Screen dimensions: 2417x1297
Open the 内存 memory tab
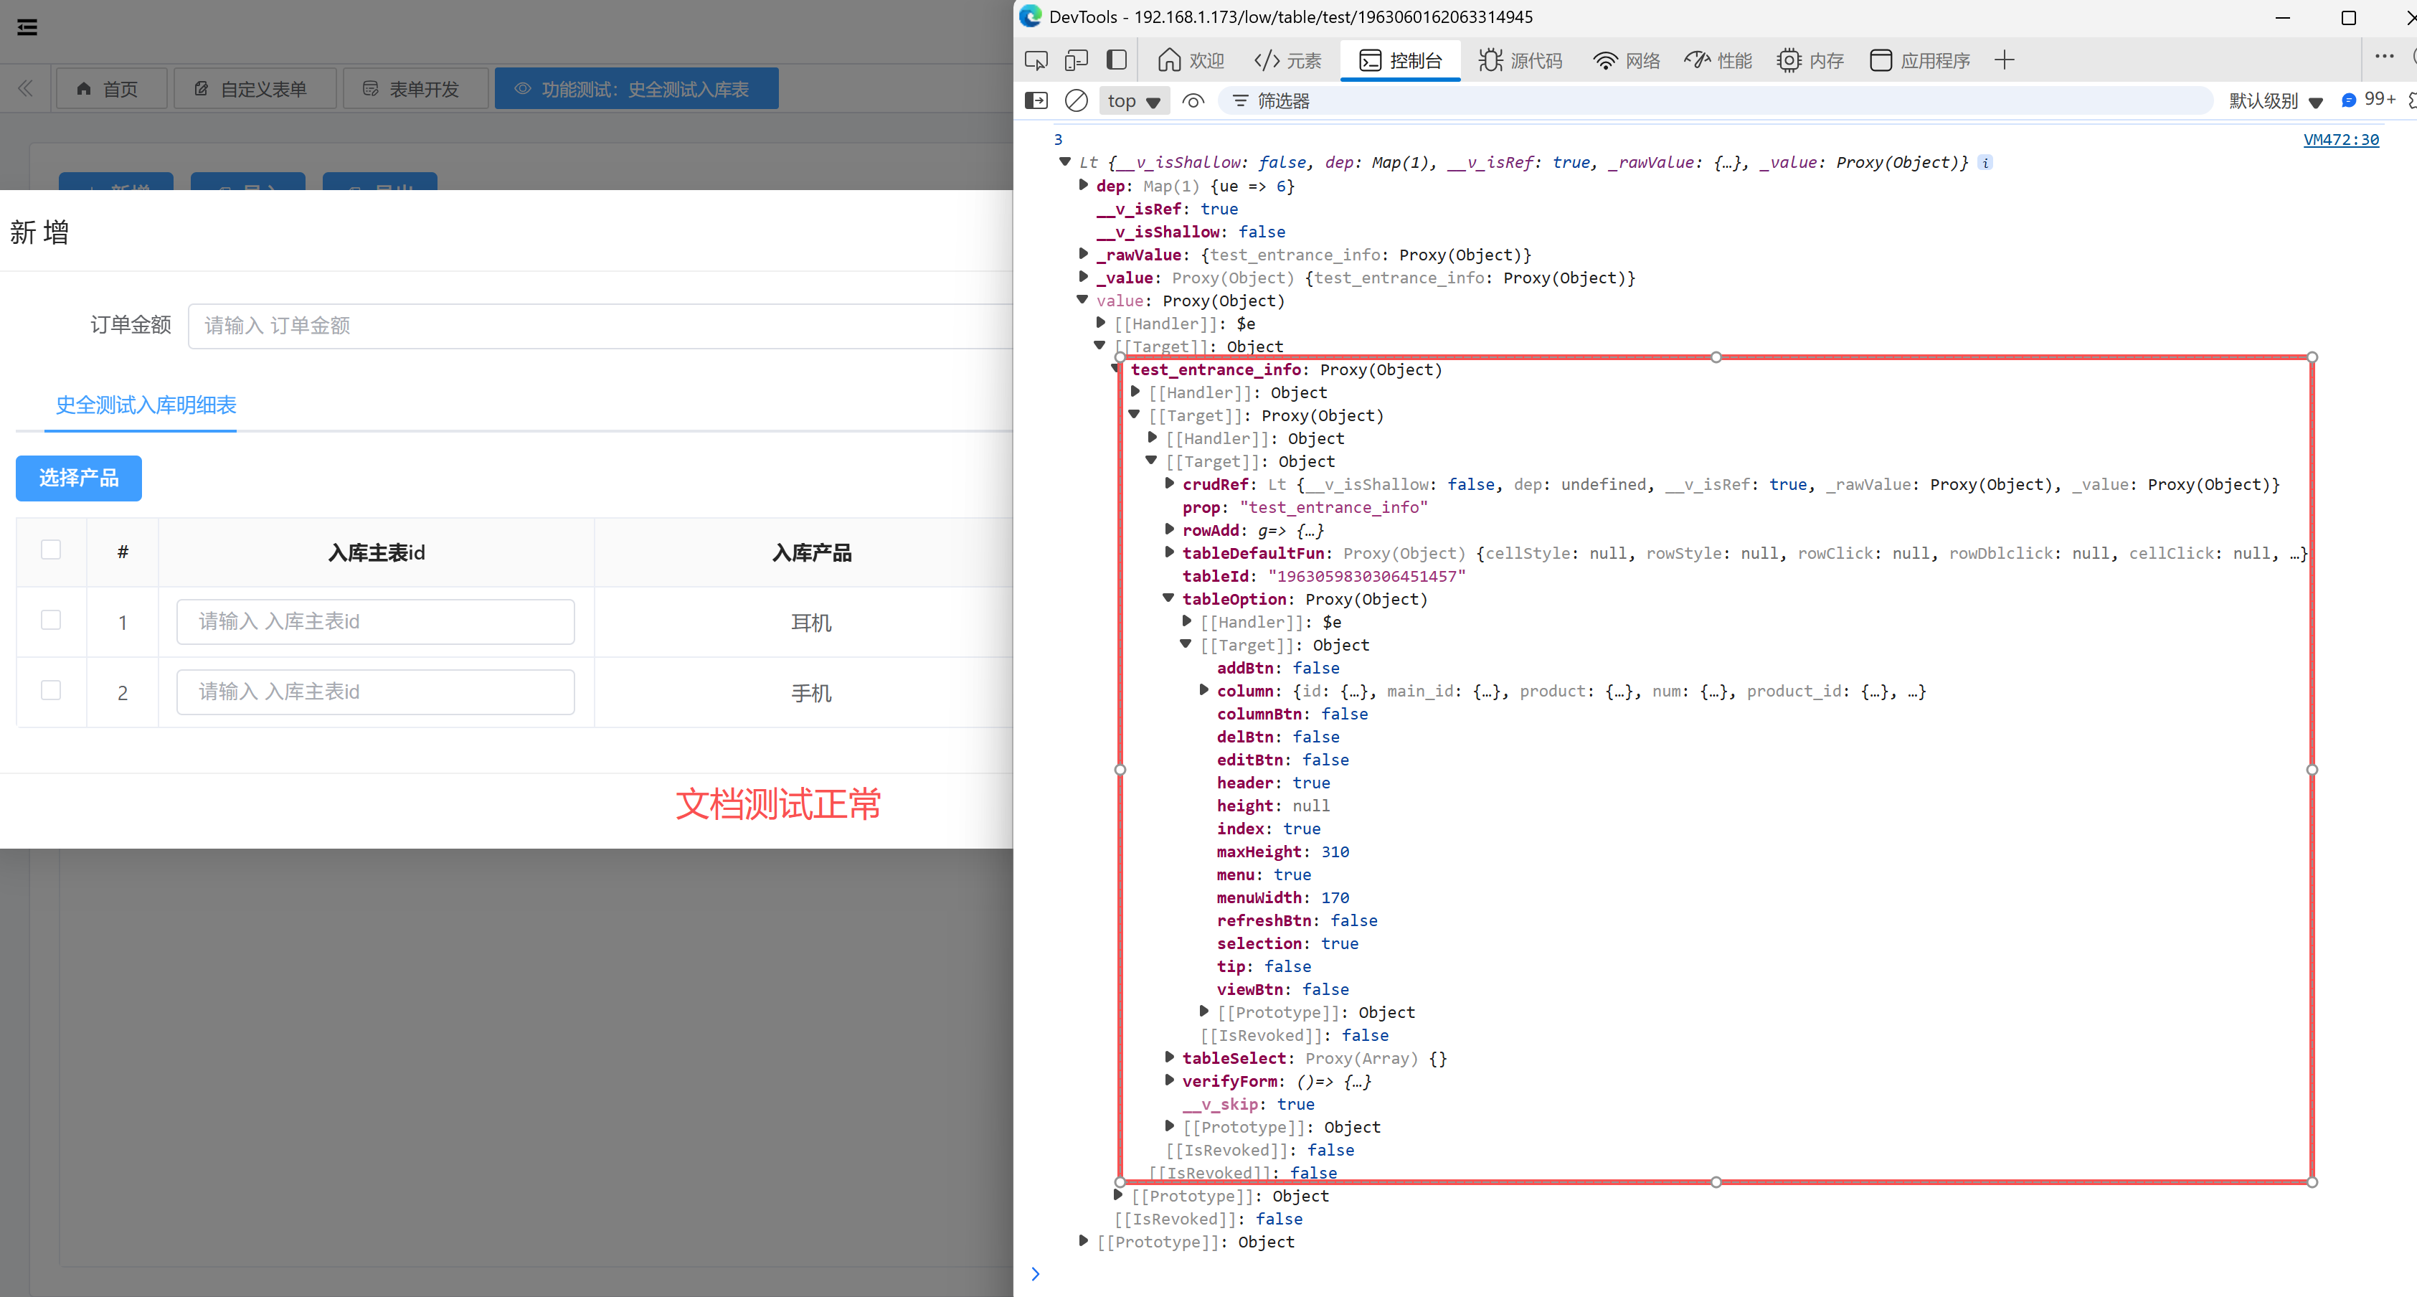(x=1810, y=61)
